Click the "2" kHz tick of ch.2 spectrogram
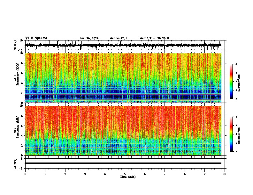 tap(22, 146)
